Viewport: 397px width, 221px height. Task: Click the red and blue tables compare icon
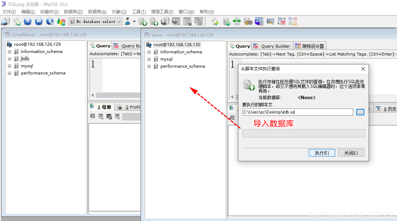tap(281, 21)
